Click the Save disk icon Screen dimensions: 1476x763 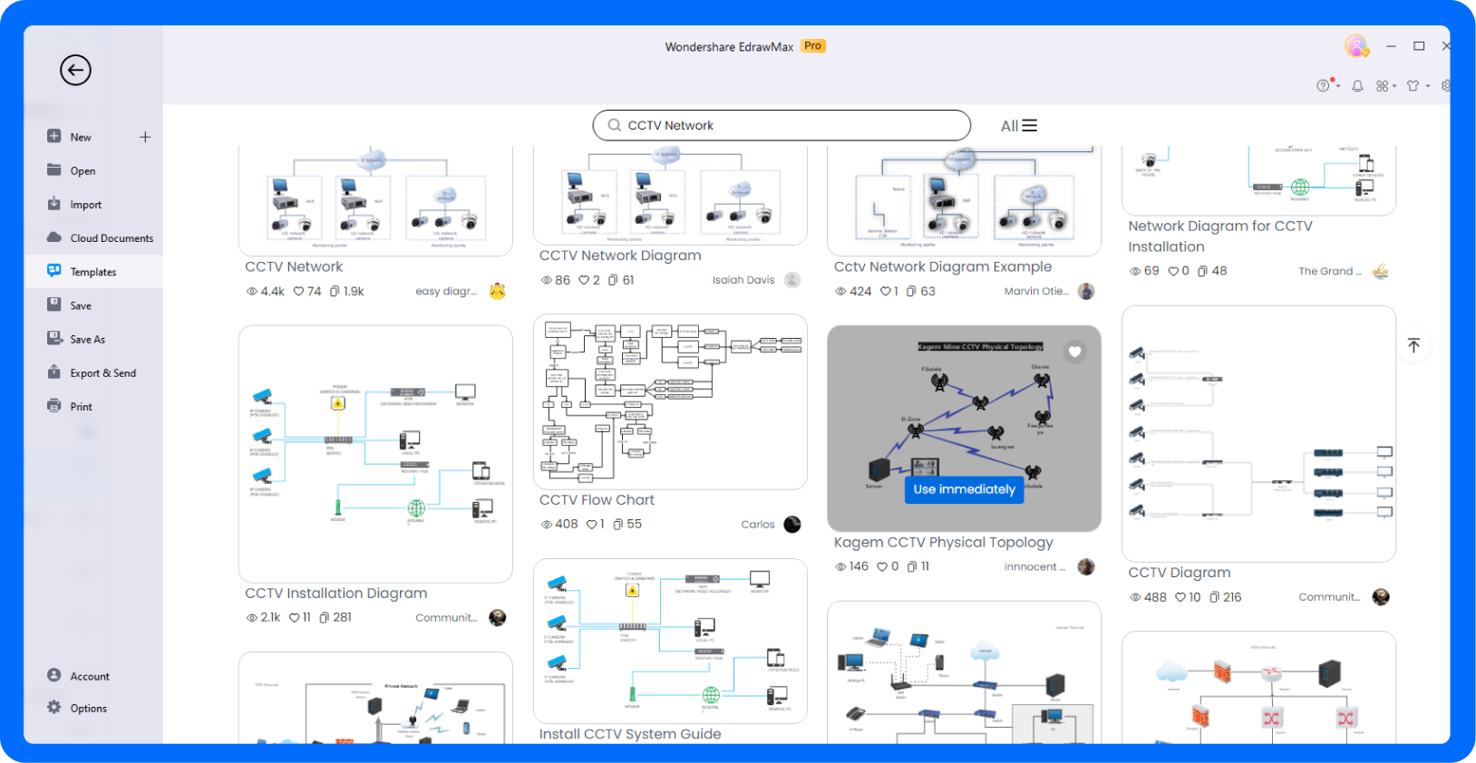pyautogui.click(x=54, y=305)
